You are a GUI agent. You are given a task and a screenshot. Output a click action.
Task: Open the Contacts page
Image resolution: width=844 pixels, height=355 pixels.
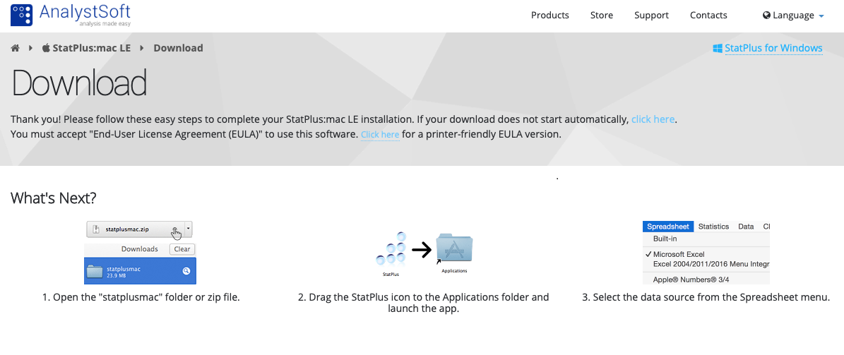click(708, 15)
